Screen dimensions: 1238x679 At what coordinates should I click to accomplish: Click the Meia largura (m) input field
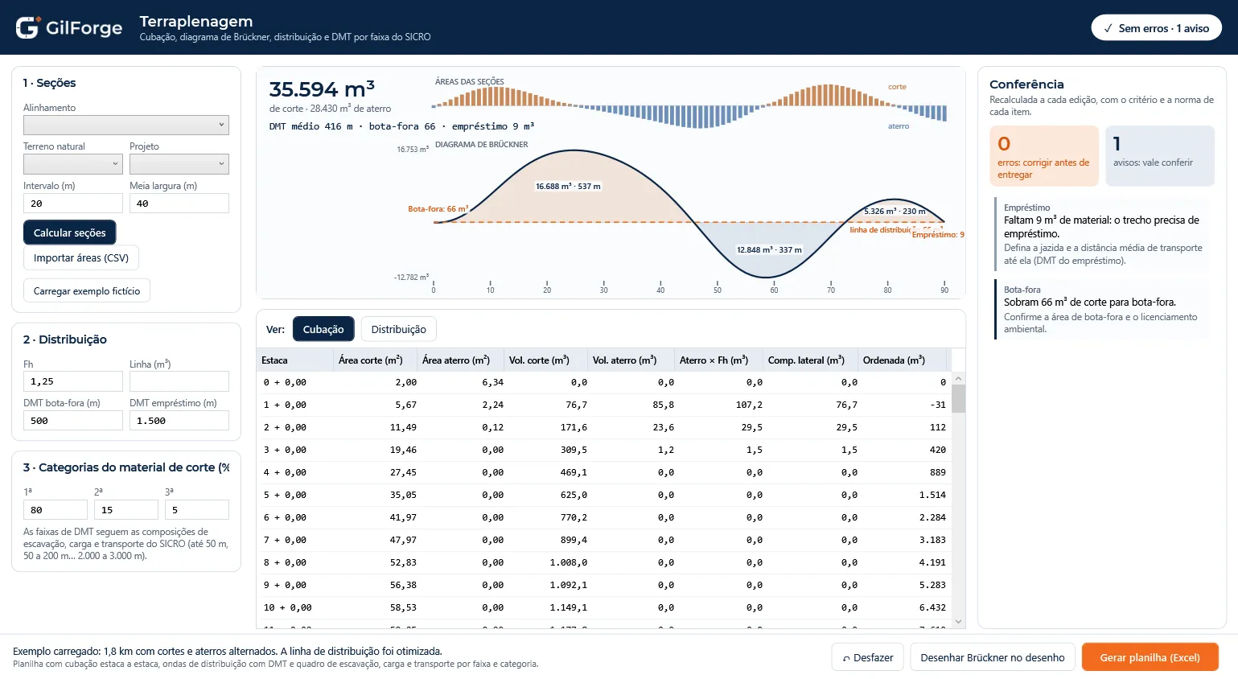click(x=179, y=204)
